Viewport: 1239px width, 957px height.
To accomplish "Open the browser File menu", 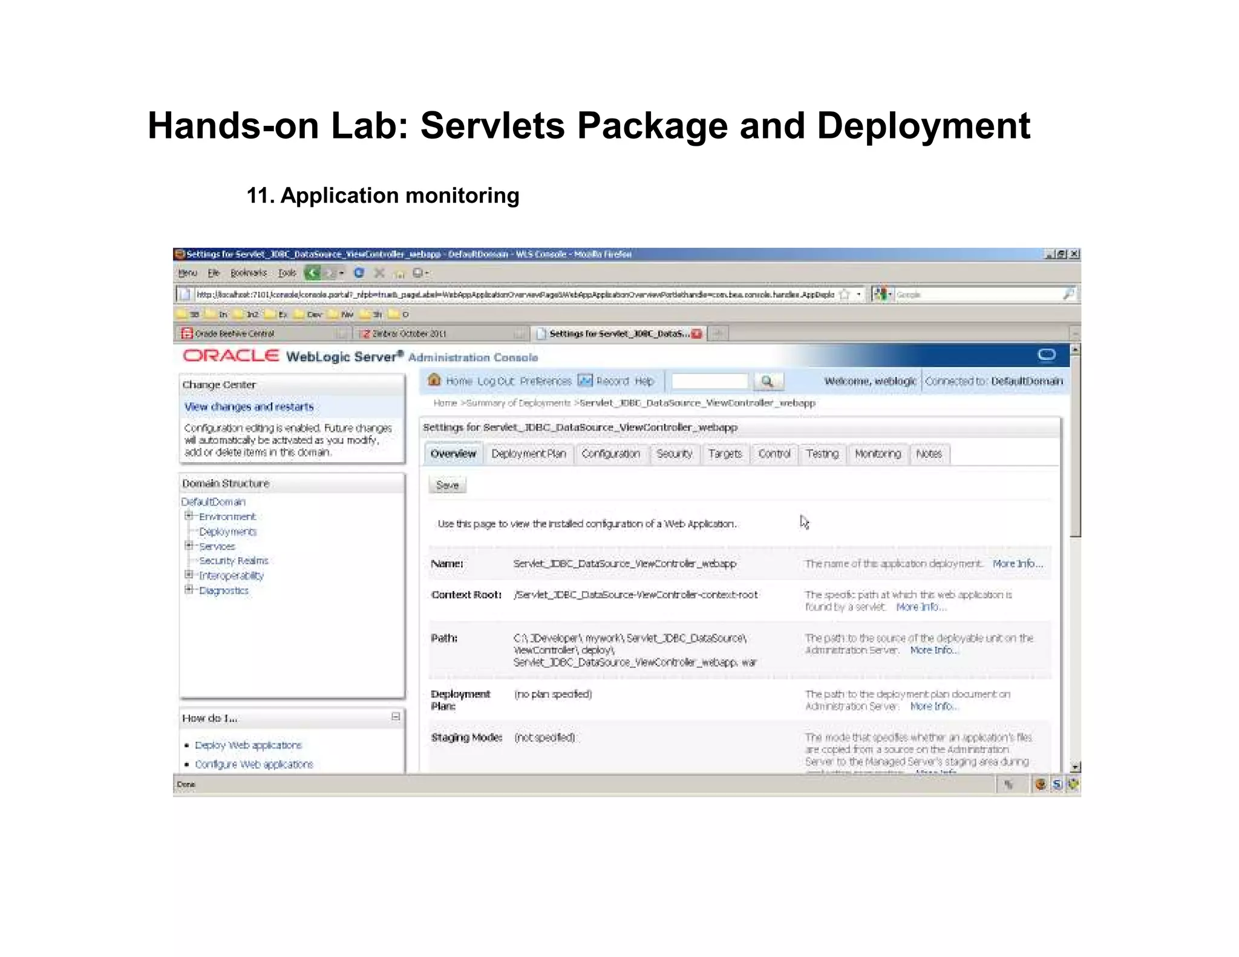I will [213, 273].
